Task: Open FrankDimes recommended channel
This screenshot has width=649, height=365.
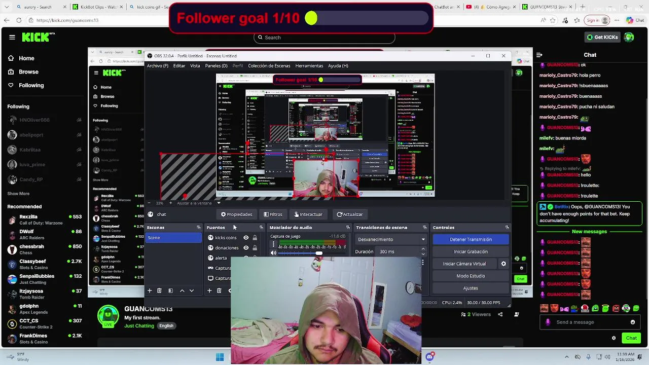Action: tap(44, 338)
